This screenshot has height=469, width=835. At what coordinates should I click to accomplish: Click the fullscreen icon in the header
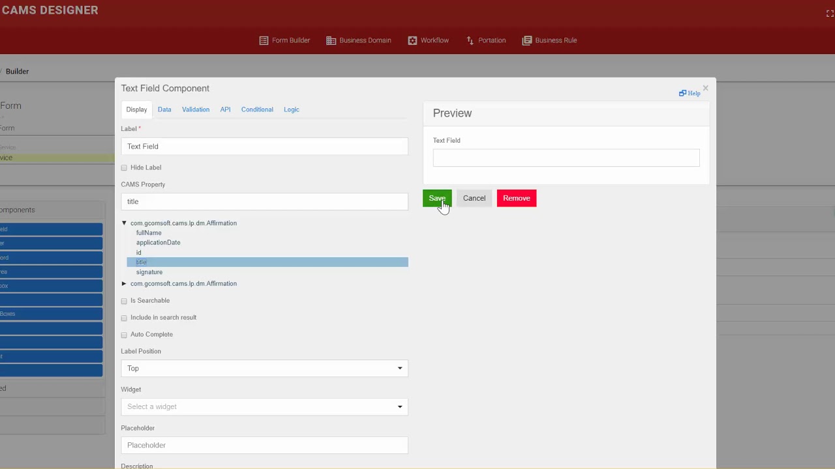pos(830,14)
